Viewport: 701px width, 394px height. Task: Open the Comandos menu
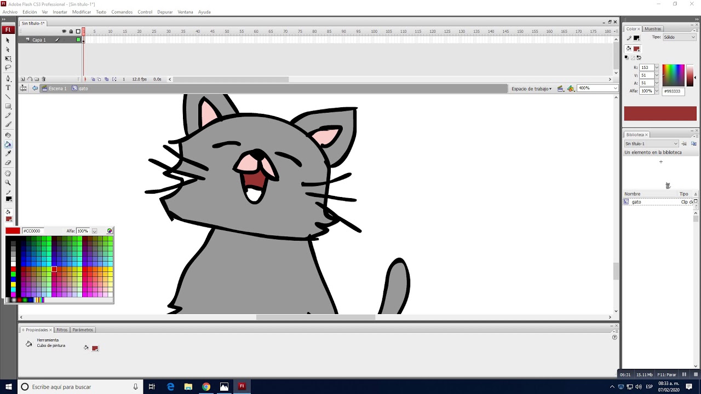tap(122, 12)
